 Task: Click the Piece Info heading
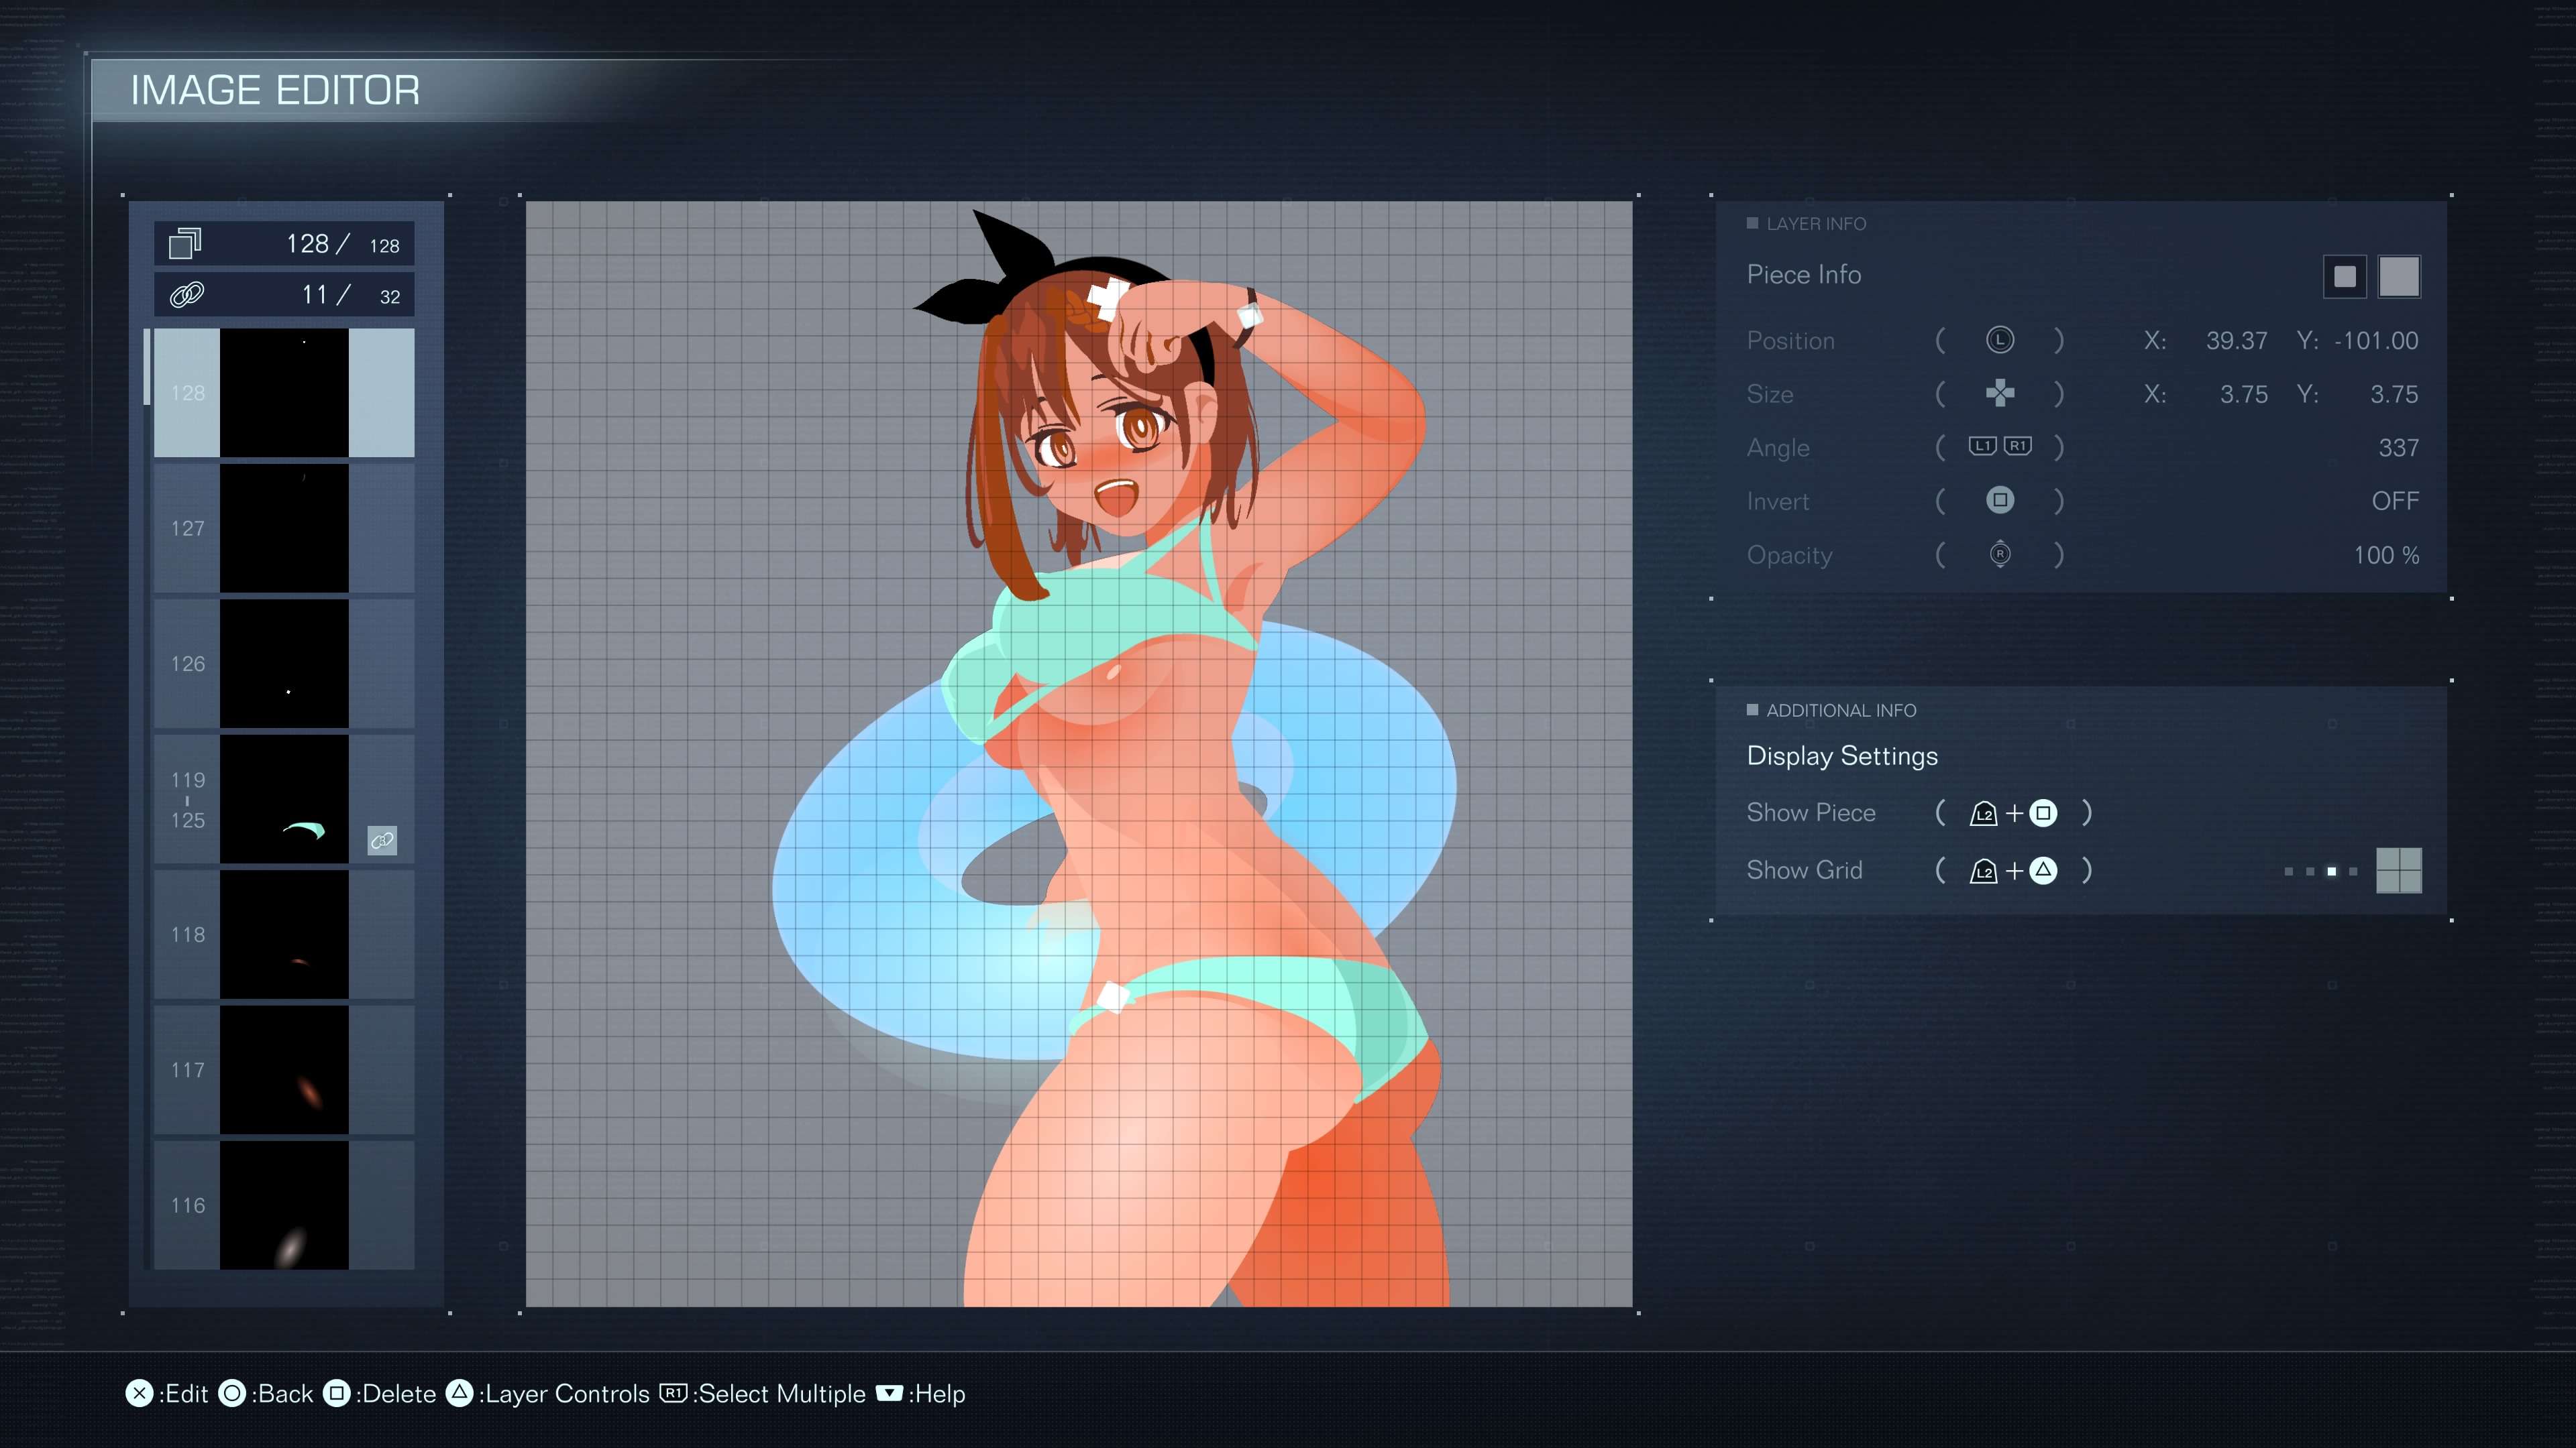click(x=1803, y=275)
